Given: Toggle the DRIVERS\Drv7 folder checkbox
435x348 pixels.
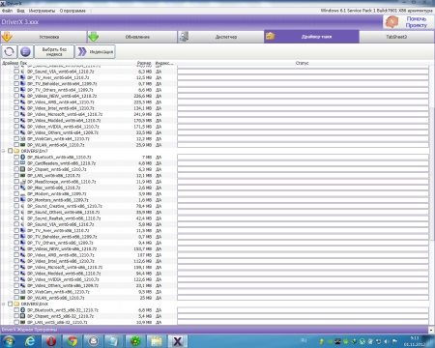Looking at the screenshot, I should [x=10, y=151].
